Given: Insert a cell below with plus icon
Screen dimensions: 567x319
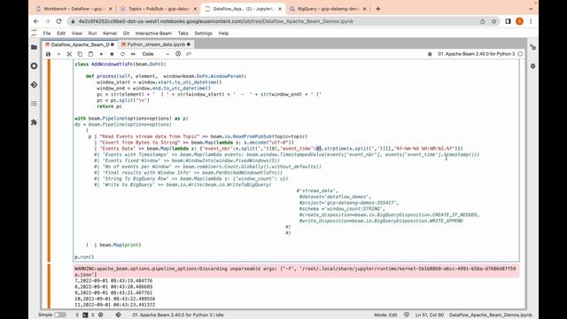Looking at the screenshot, I should (58, 54).
